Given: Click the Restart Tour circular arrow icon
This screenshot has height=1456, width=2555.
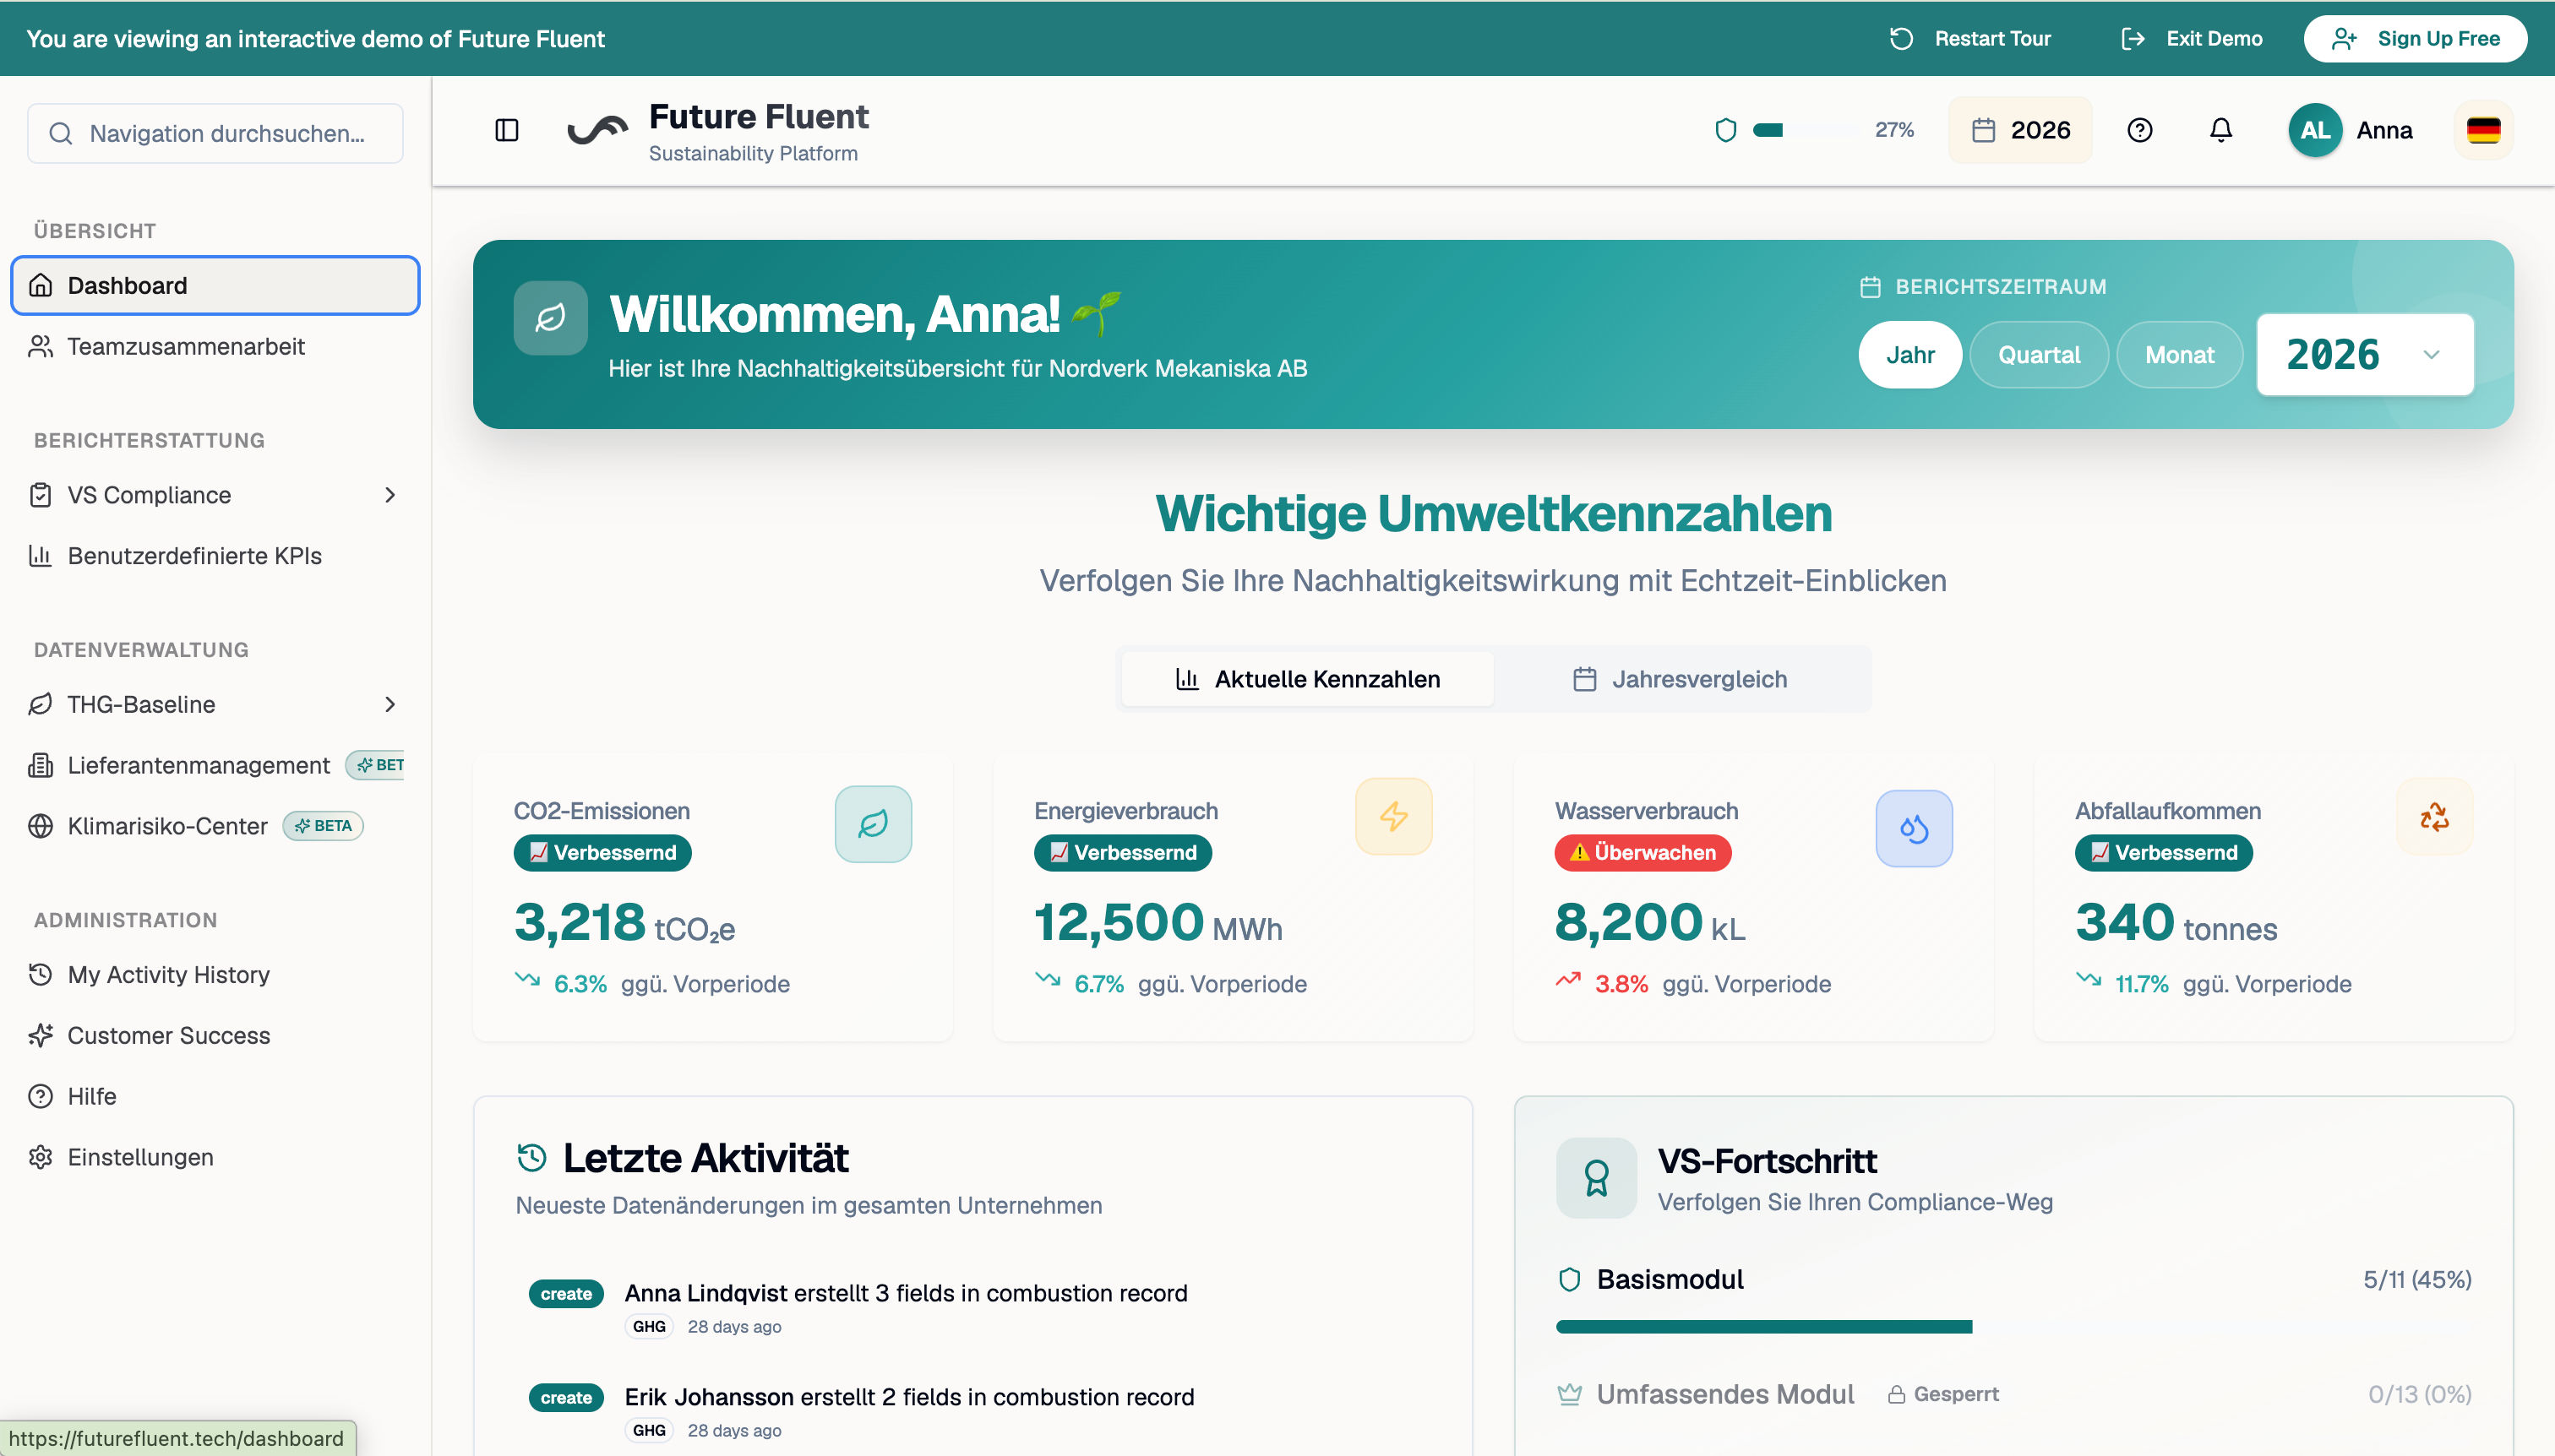Looking at the screenshot, I should coord(1901,38).
